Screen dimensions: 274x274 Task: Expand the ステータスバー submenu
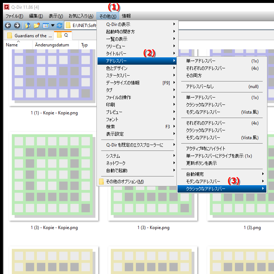tap(137, 76)
